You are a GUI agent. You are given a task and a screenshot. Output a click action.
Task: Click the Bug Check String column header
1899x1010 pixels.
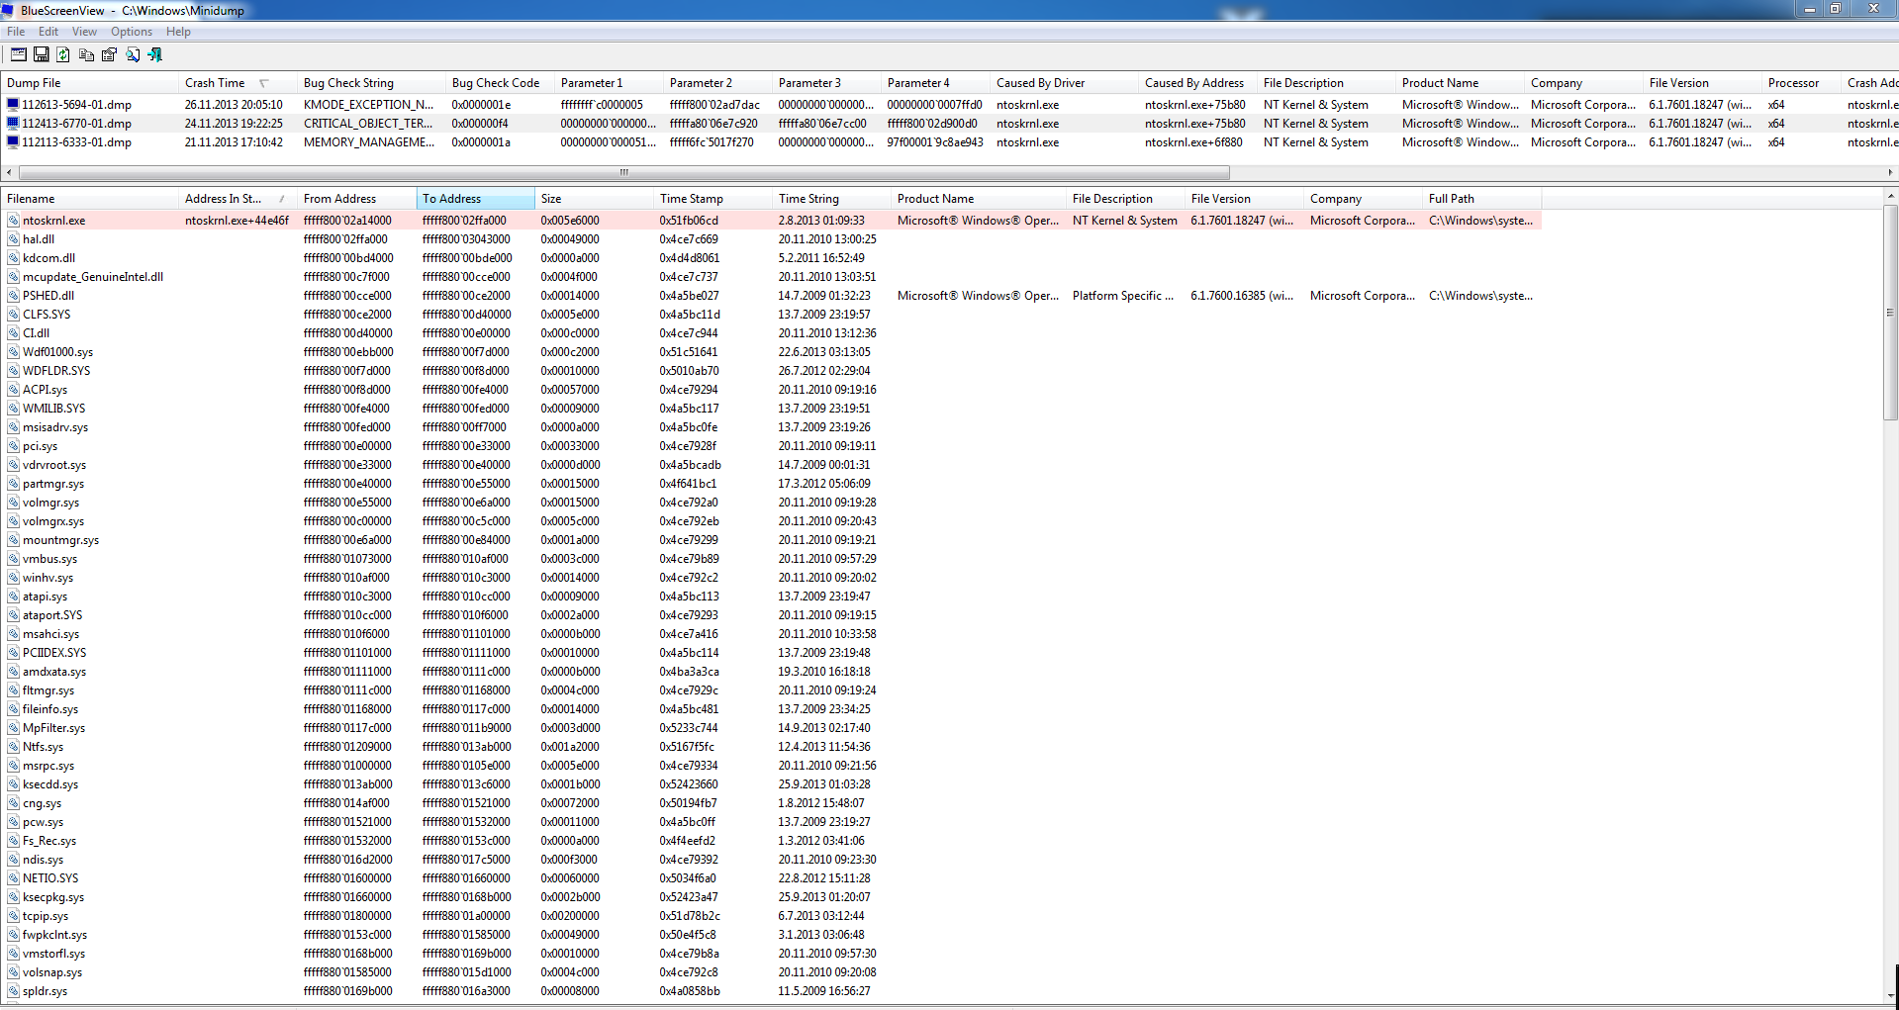(348, 83)
